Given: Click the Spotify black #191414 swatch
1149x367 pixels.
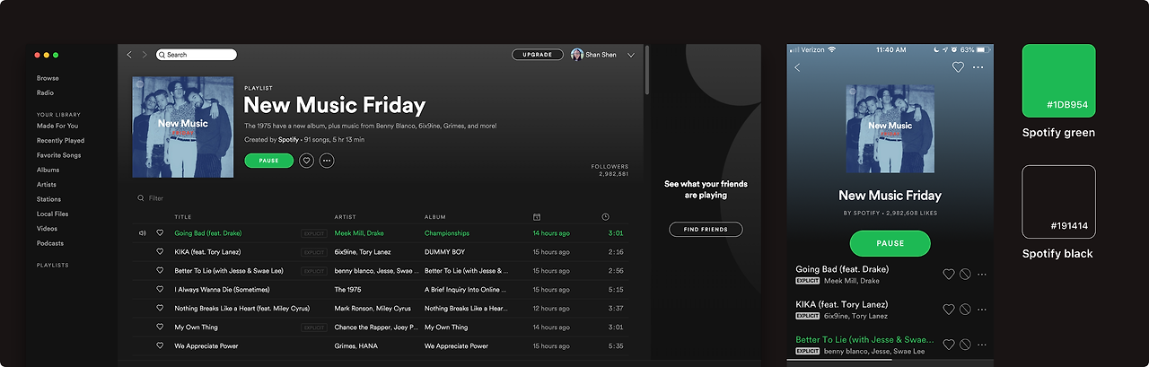Looking at the screenshot, I should tap(1059, 202).
